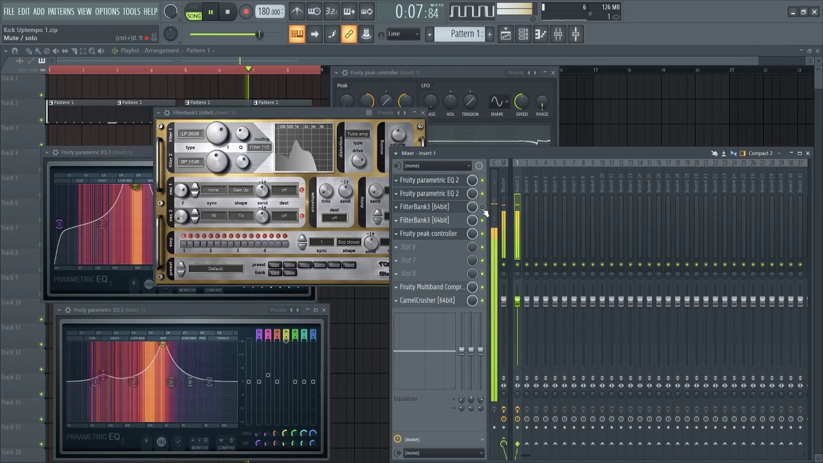823x463 pixels.
Task: Toggle first Fruity parametric EQ 2 enable LED
Action: pos(482,180)
